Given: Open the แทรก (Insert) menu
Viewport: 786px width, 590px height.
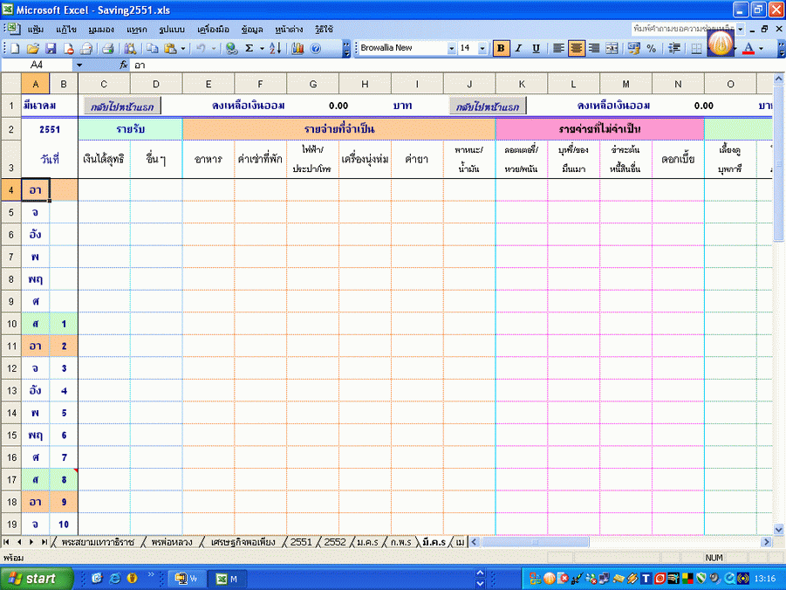Looking at the screenshot, I should (137, 29).
